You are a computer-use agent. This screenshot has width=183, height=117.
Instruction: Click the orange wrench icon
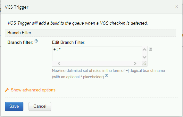click(7, 90)
